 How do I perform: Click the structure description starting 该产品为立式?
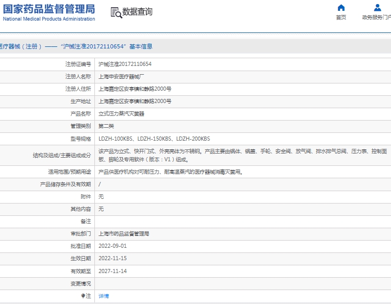pyautogui.click(x=242, y=156)
